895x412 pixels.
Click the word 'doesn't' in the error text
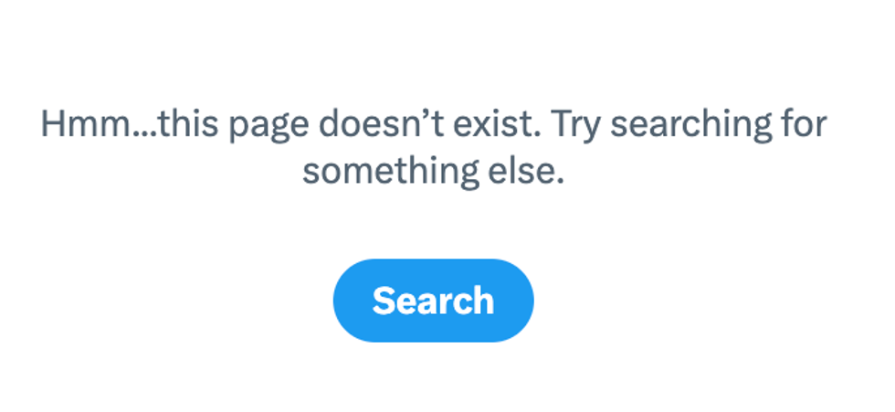380,124
